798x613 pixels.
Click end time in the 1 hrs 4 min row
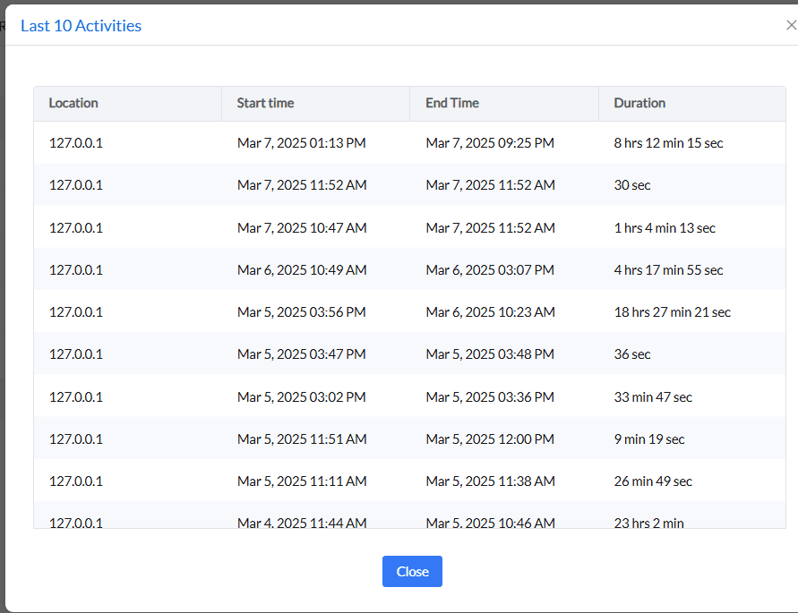click(x=490, y=228)
